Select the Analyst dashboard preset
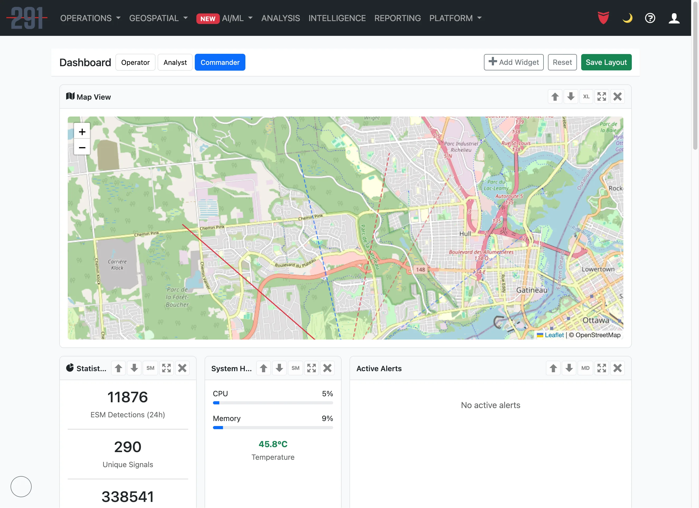This screenshot has width=699, height=508. click(x=175, y=62)
